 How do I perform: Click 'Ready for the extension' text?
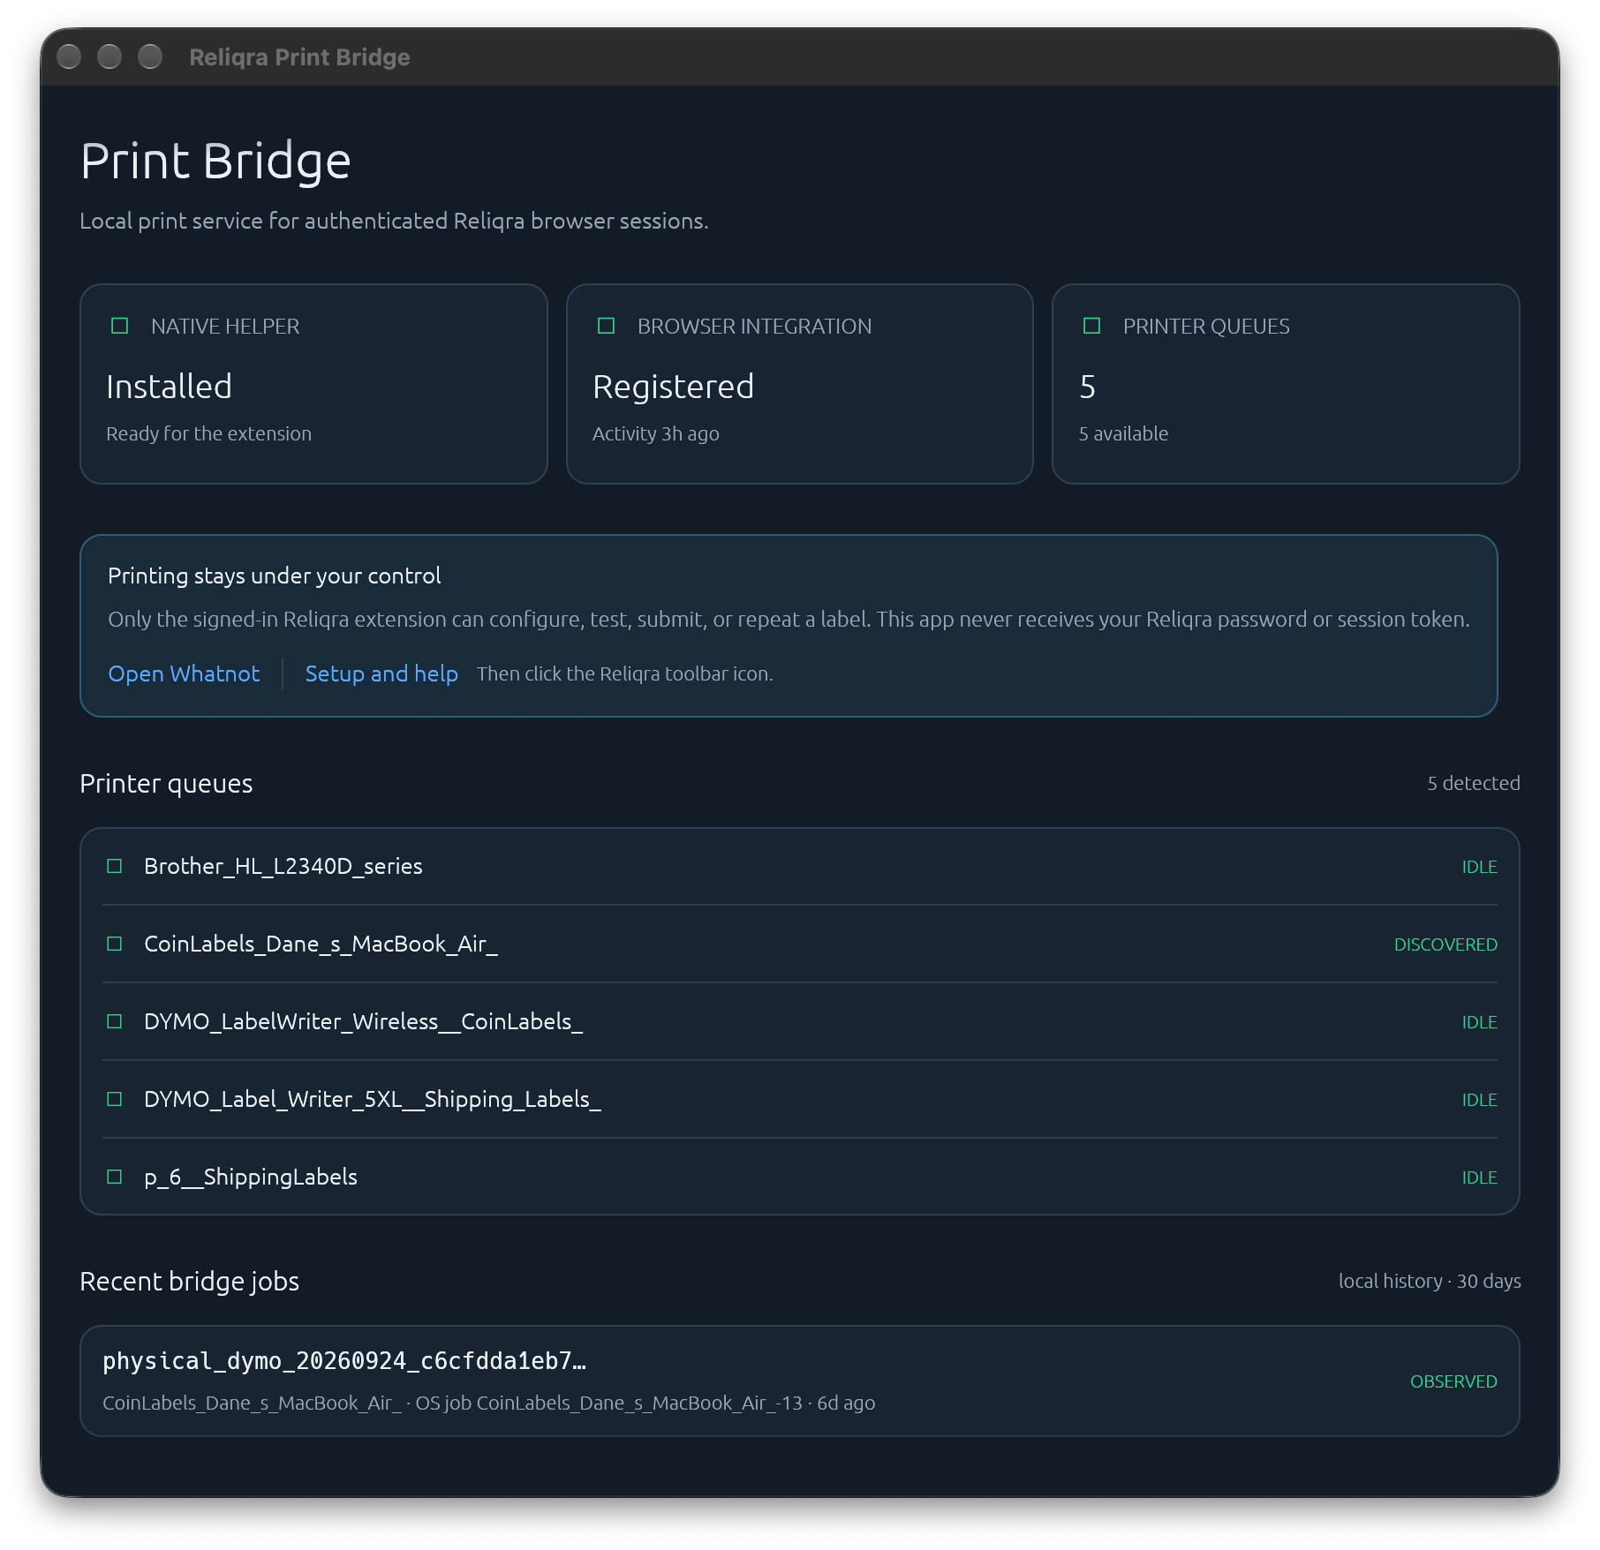(208, 433)
